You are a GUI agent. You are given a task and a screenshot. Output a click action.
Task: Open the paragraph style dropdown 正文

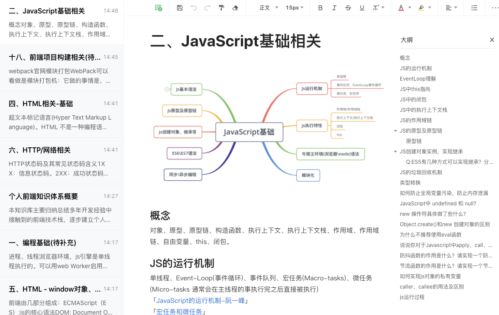tap(269, 8)
